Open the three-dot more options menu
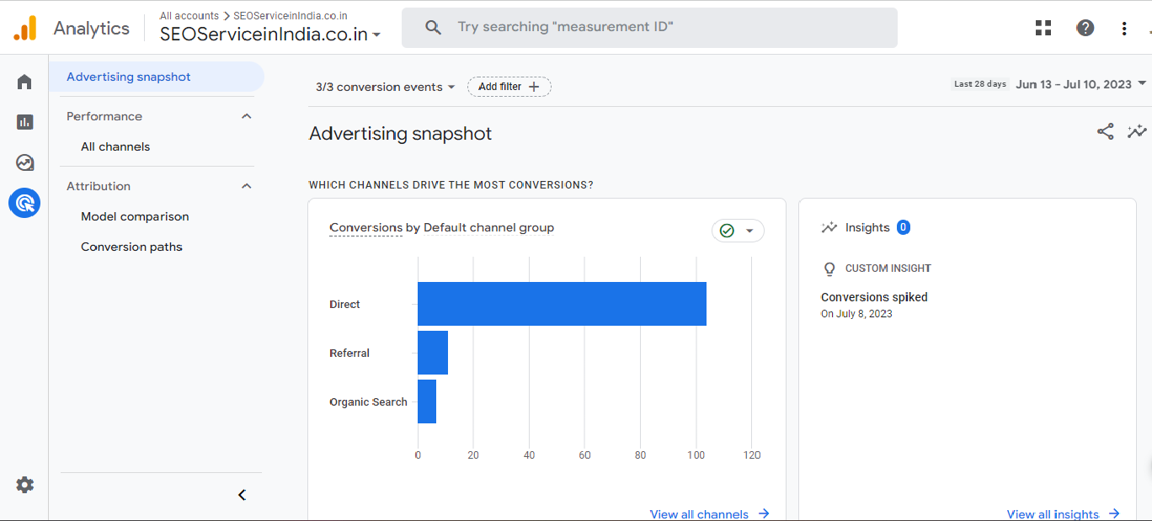This screenshot has height=521, width=1152. [x=1124, y=28]
